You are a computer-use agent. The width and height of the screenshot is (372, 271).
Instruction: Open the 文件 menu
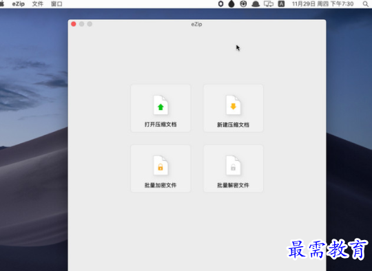(x=37, y=4)
